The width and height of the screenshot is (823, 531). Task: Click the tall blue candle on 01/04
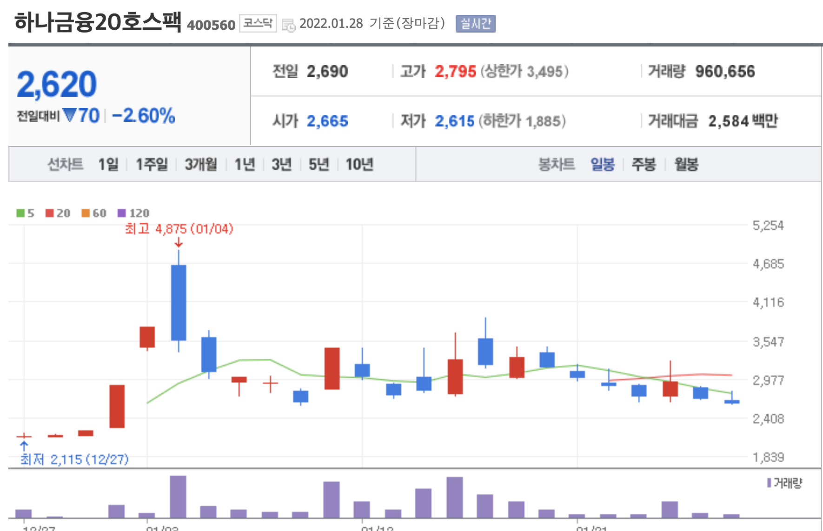[179, 302]
